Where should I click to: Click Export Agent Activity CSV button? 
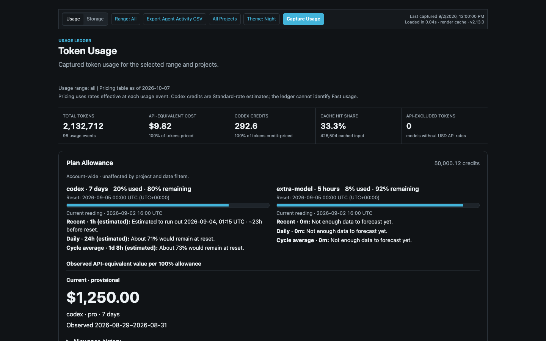pyautogui.click(x=174, y=19)
